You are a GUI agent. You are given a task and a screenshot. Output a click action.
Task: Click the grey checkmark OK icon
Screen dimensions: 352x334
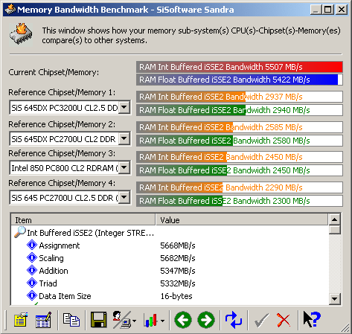(261, 321)
